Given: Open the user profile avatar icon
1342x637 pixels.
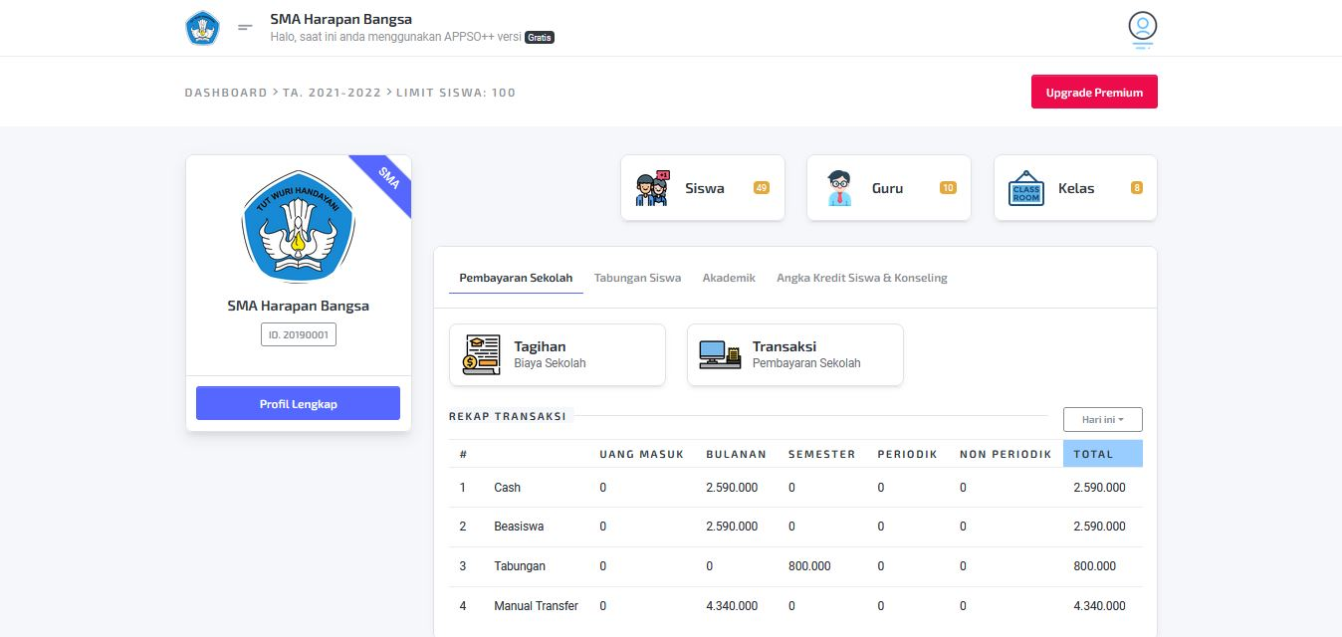Looking at the screenshot, I should tap(1142, 28).
